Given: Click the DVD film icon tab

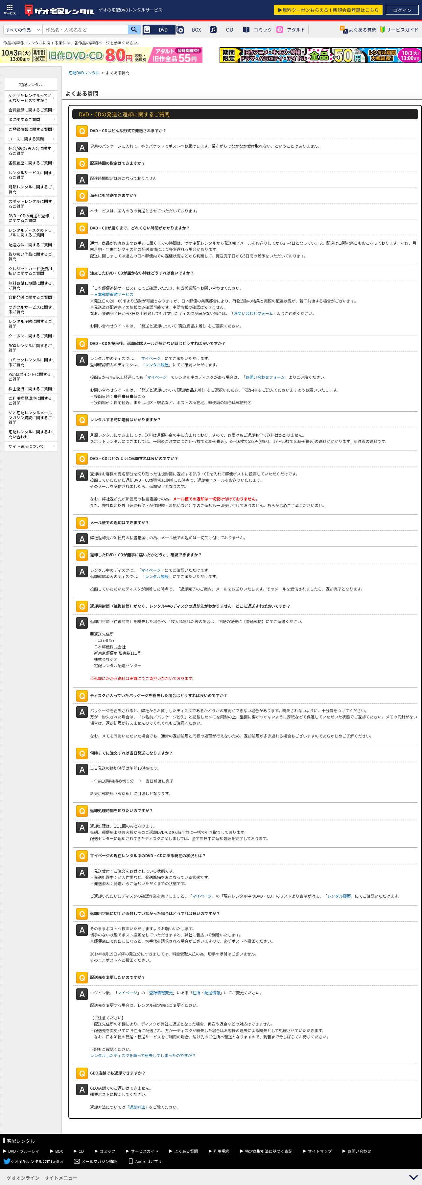Looking at the screenshot, I should (147, 30).
